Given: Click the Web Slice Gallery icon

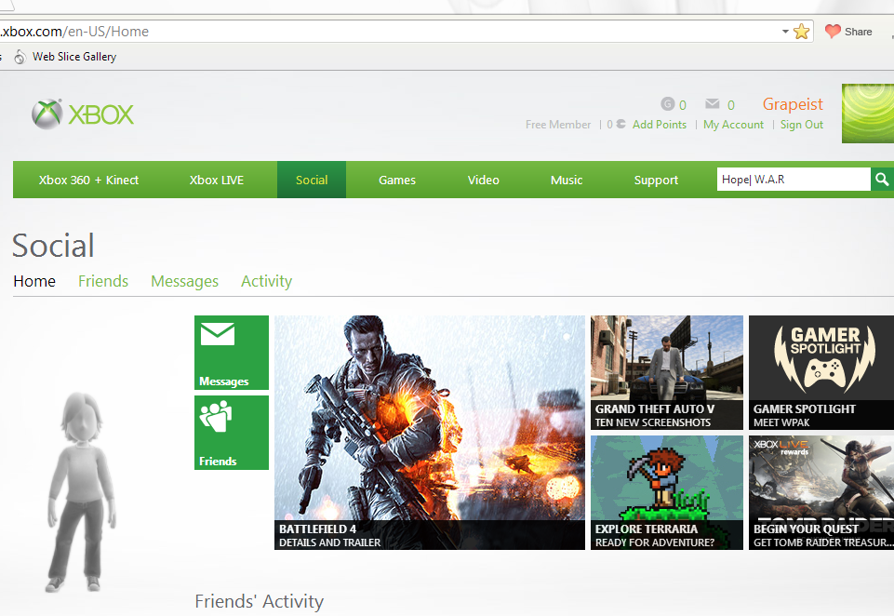Looking at the screenshot, I should 20,57.
